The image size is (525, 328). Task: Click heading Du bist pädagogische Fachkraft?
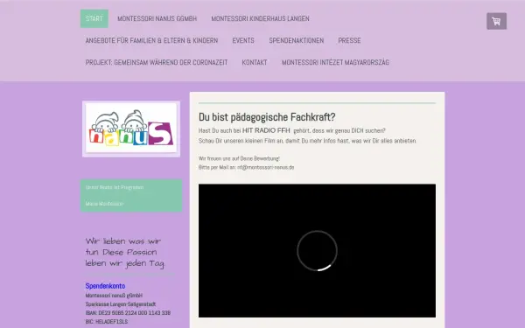click(267, 117)
